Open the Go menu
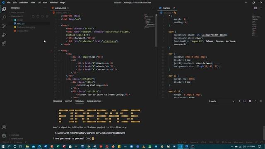The height and width of the screenshot is (149, 265). click(x=39, y=2)
